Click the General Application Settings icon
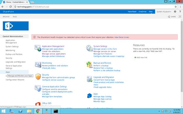 pyautogui.click(x=38, y=88)
